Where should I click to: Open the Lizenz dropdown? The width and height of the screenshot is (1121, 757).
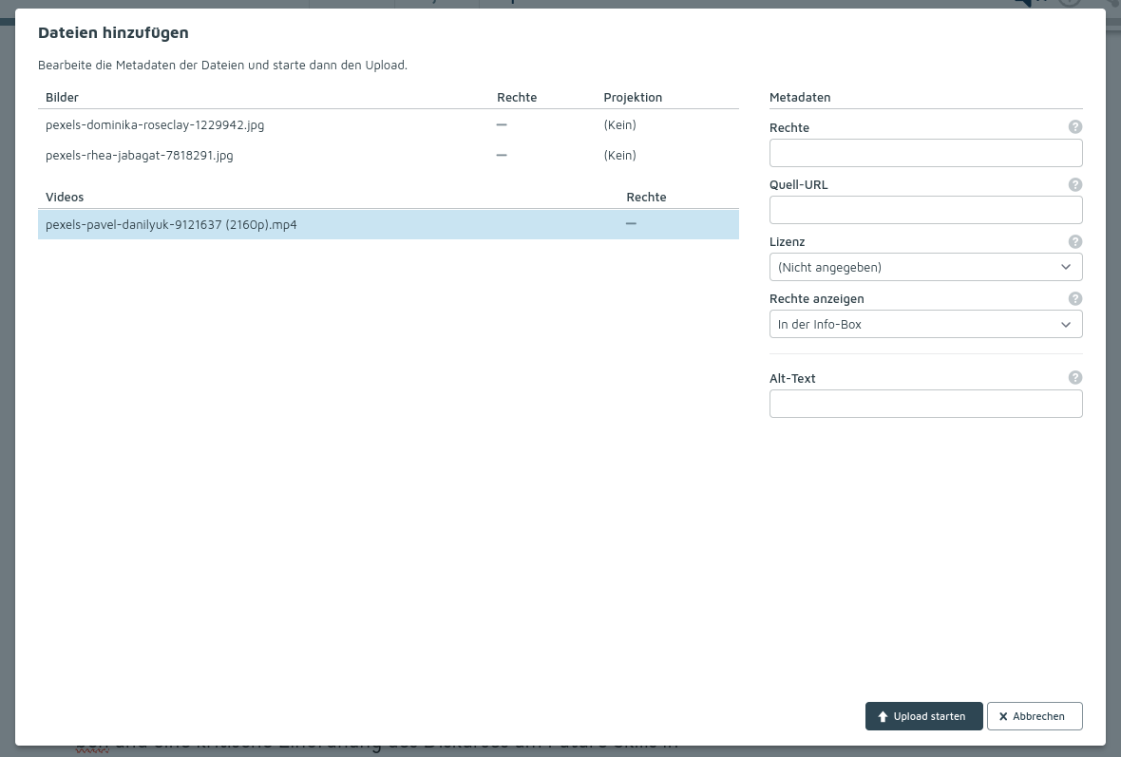[x=926, y=267]
